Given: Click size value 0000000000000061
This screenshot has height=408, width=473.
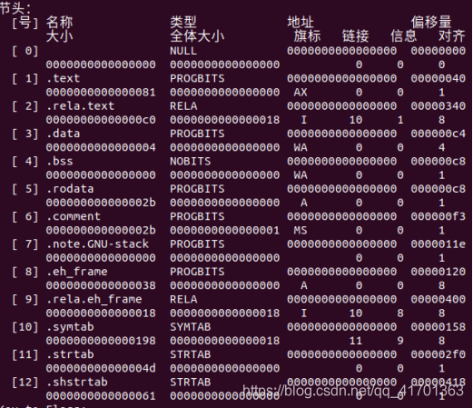Looking at the screenshot, I should click(x=101, y=396).
